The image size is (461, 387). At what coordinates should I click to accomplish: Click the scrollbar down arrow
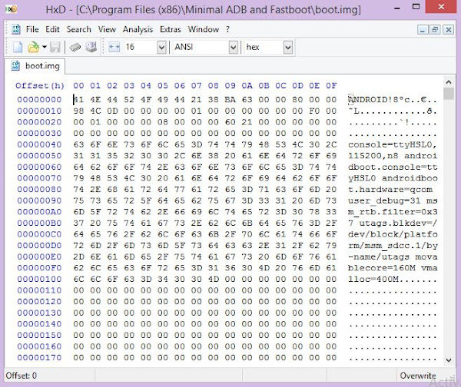tap(449, 359)
